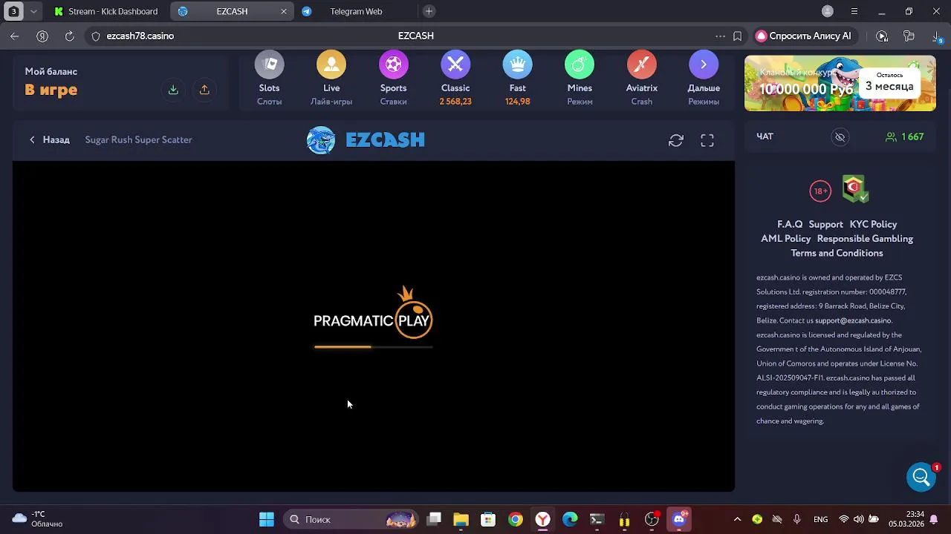Open Task View from taskbar
The width and height of the screenshot is (951, 534).
[434, 519]
